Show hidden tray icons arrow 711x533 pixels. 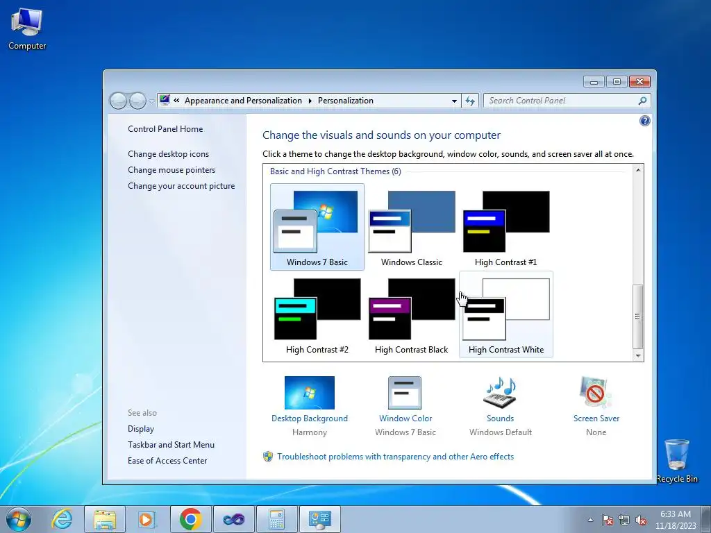point(590,520)
